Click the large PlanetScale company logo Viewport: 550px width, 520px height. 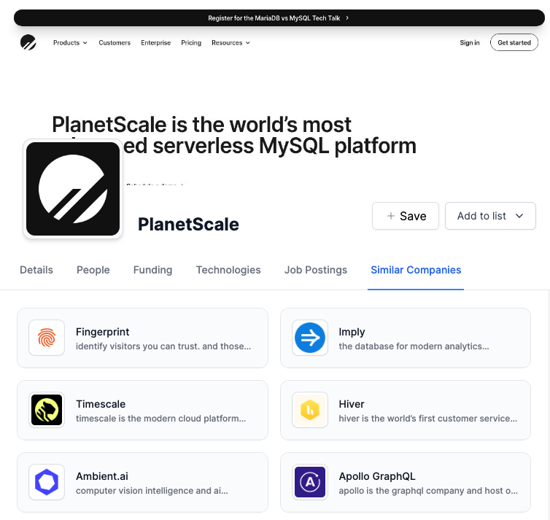pos(73,189)
